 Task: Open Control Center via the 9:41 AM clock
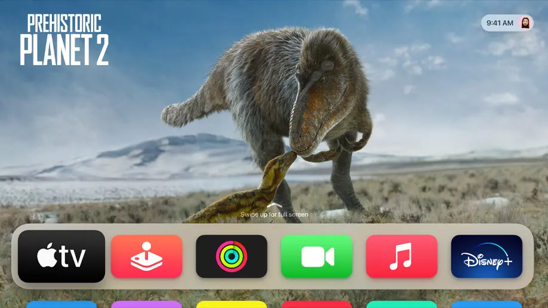[500, 23]
